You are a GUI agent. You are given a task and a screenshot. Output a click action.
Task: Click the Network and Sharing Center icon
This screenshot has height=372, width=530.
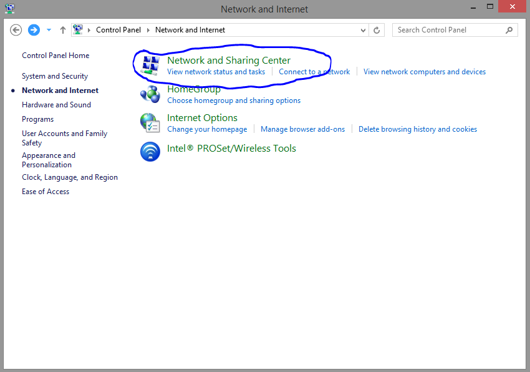pyautogui.click(x=150, y=66)
